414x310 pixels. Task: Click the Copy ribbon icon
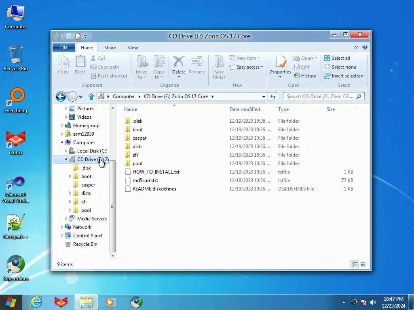pyautogui.click(x=63, y=65)
